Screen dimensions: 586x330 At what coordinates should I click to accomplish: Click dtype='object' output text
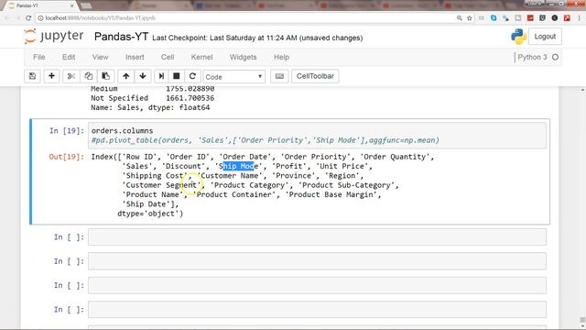click(x=150, y=214)
